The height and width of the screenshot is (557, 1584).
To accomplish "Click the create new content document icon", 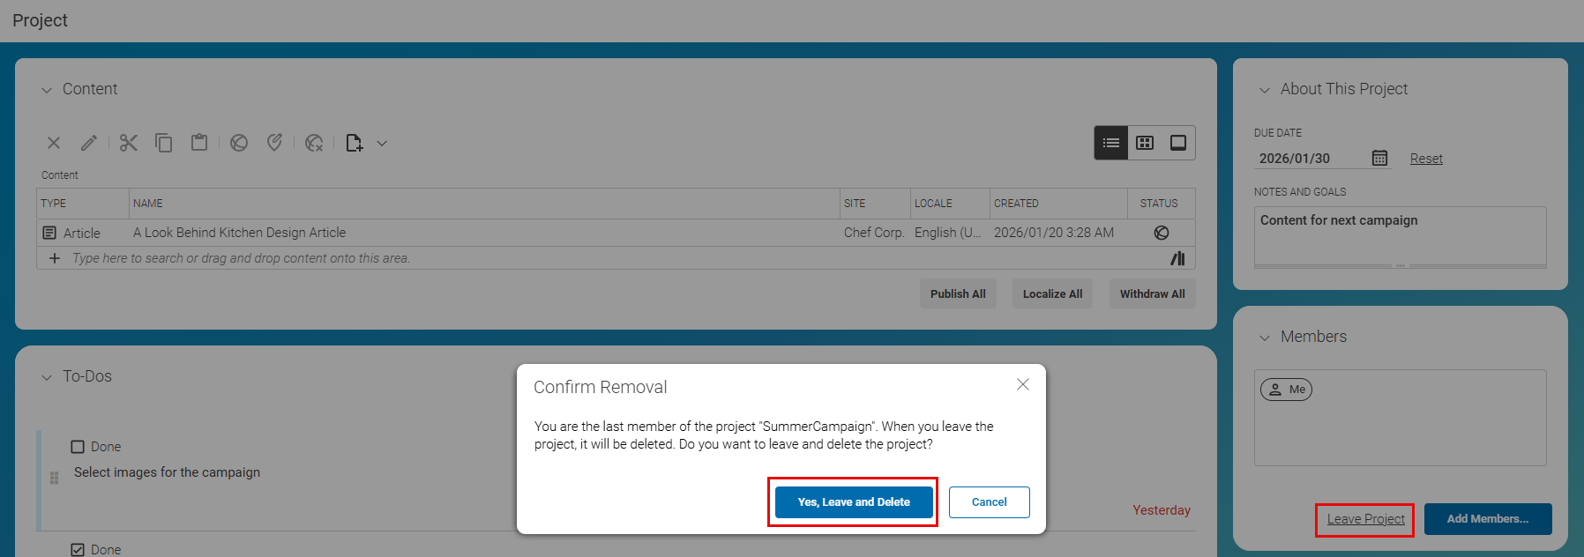I will (x=355, y=143).
